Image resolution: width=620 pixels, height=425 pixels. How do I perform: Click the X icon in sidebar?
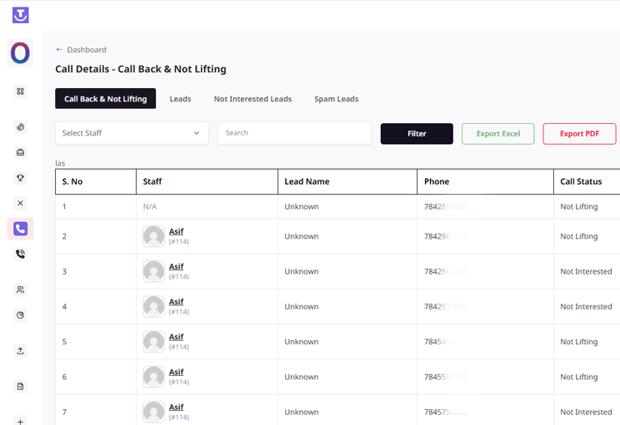click(21, 203)
